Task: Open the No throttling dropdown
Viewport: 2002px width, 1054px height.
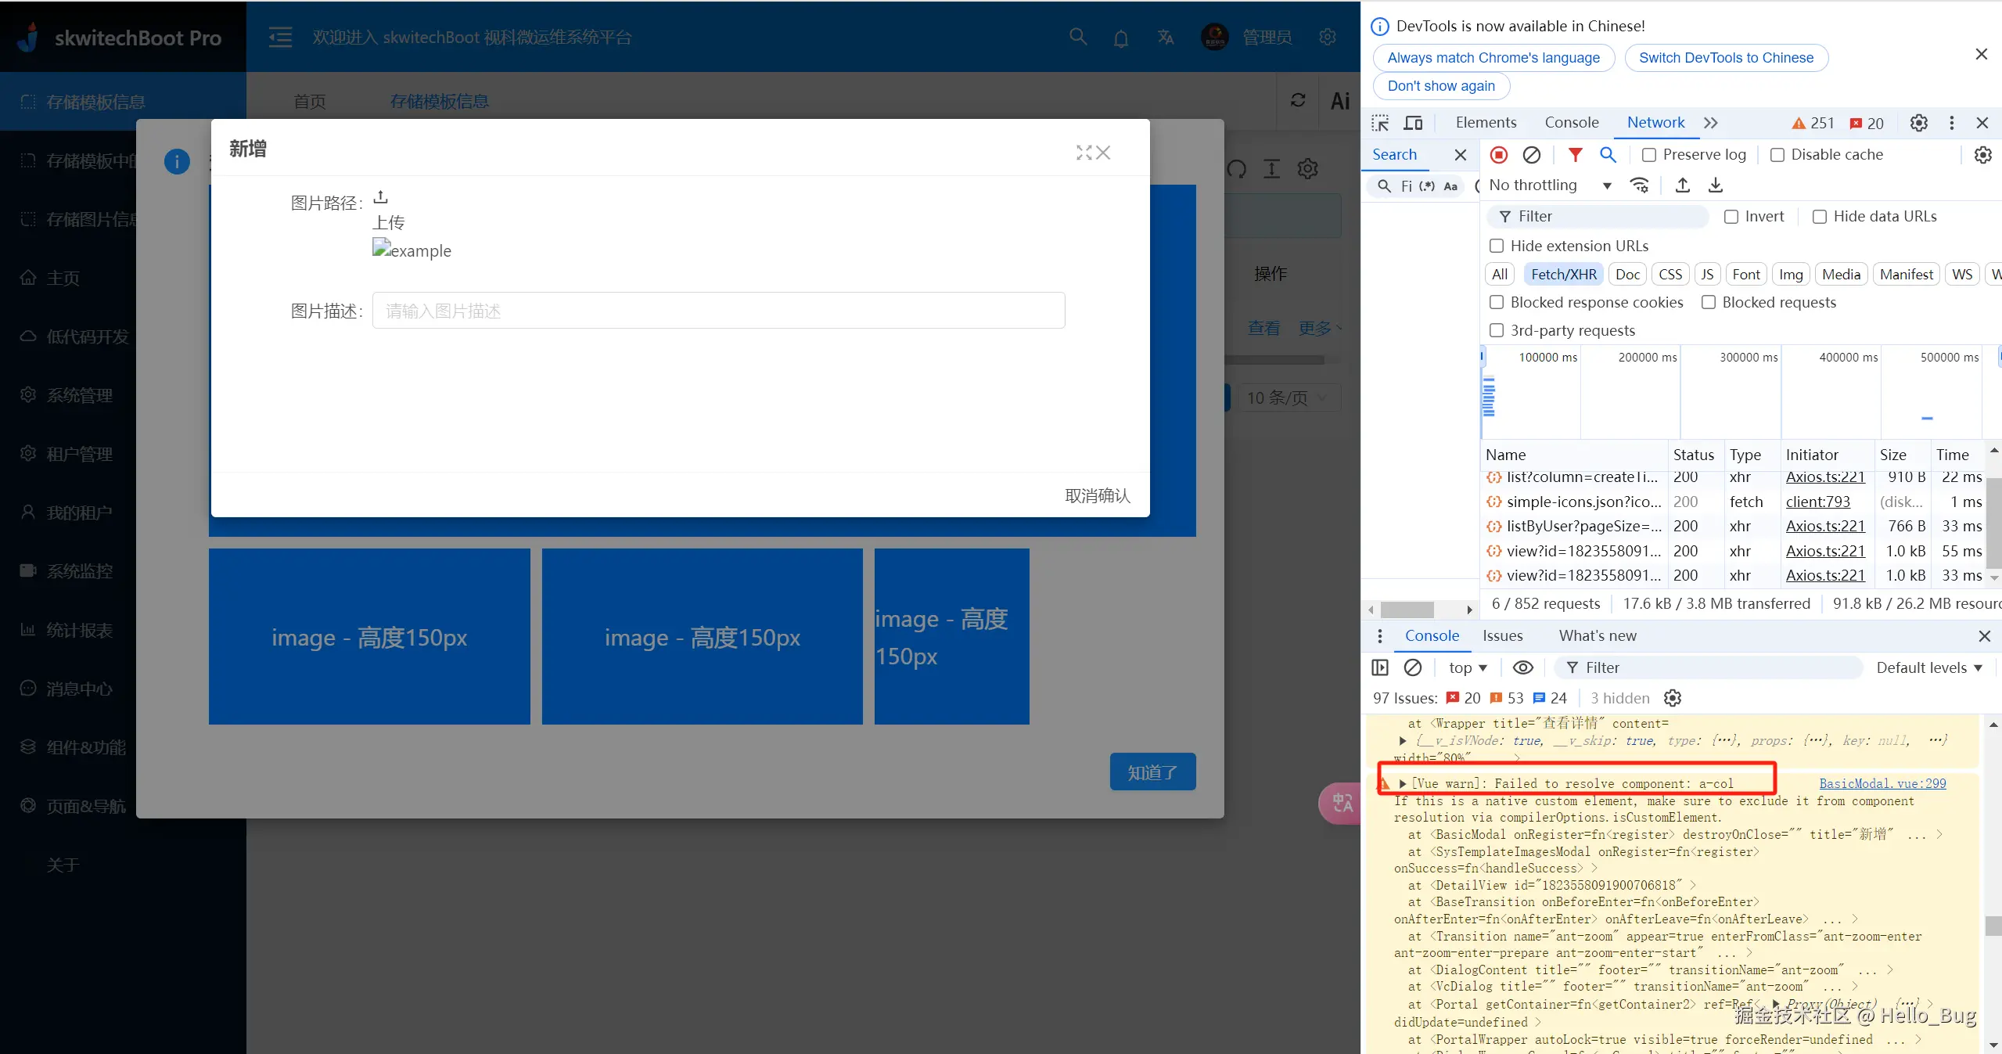Action: point(1549,185)
